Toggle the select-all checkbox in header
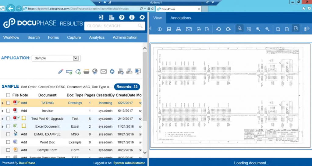The height and width of the screenshot is (166, 312). pyautogui.click(x=8, y=95)
